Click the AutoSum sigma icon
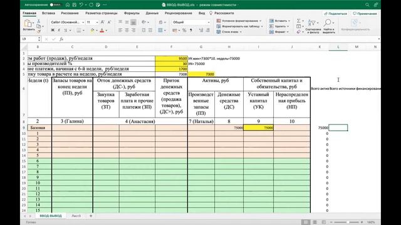The image size is (401, 225). point(298,21)
